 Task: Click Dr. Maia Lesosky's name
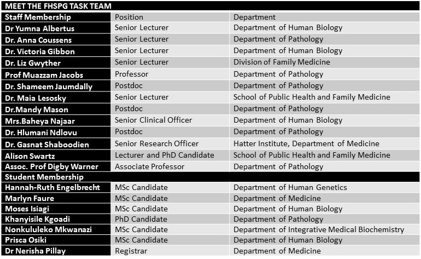pos(37,97)
